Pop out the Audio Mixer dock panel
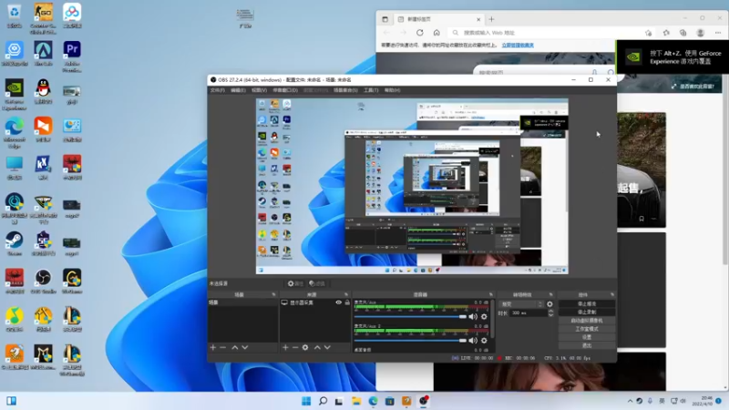This screenshot has height=410, width=729. tap(491, 294)
